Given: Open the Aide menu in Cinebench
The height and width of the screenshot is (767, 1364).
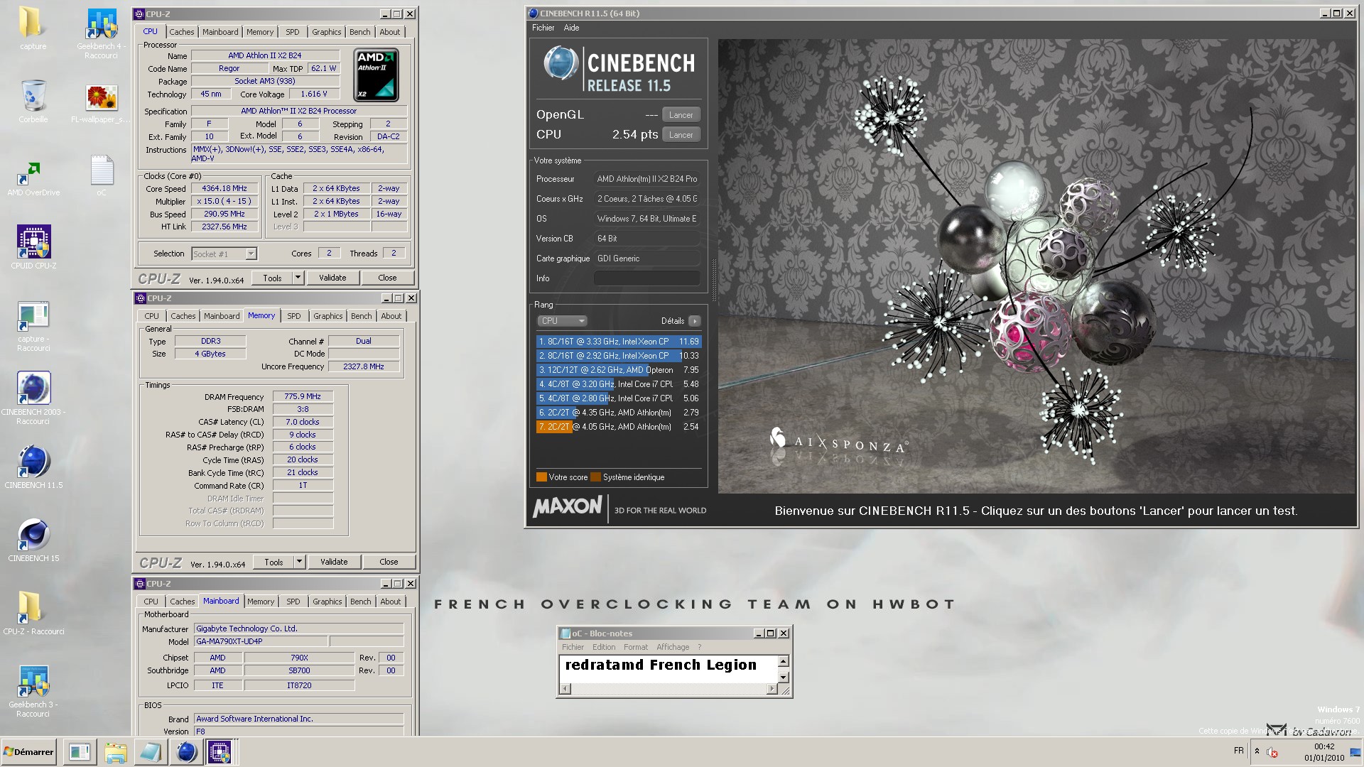Looking at the screenshot, I should (x=571, y=28).
